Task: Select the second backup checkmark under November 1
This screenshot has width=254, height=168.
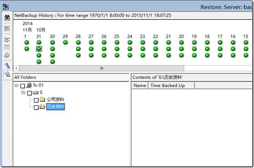Action: (x=27, y=49)
